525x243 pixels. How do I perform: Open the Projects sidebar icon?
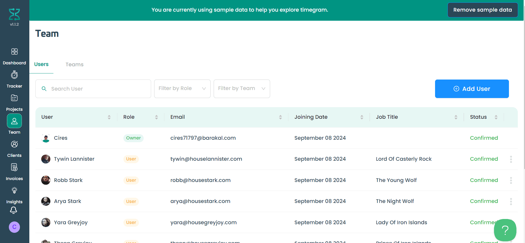pos(14,98)
